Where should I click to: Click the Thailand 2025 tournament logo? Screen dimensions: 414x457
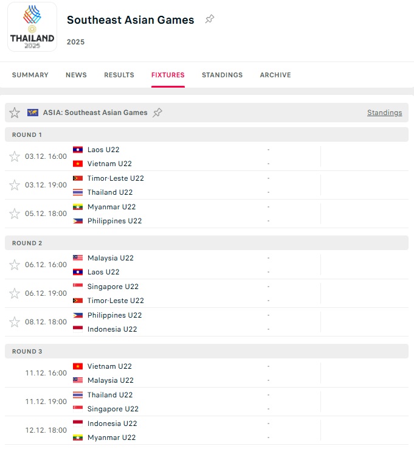[32, 27]
